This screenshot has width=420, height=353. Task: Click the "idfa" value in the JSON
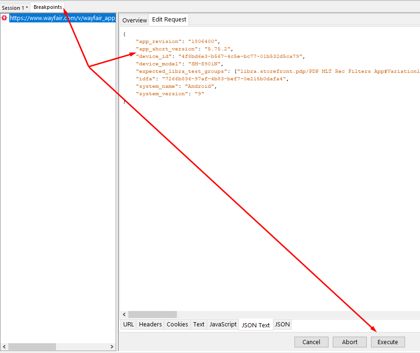click(224, 79)
